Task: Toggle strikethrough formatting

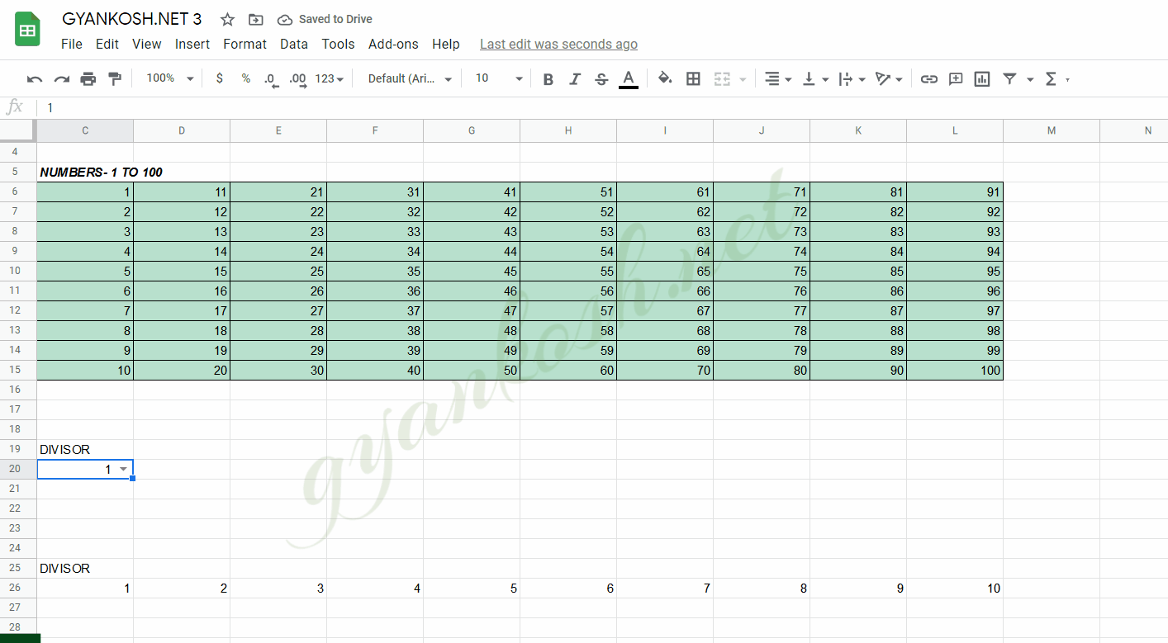Action: click(x=601, y=78)
